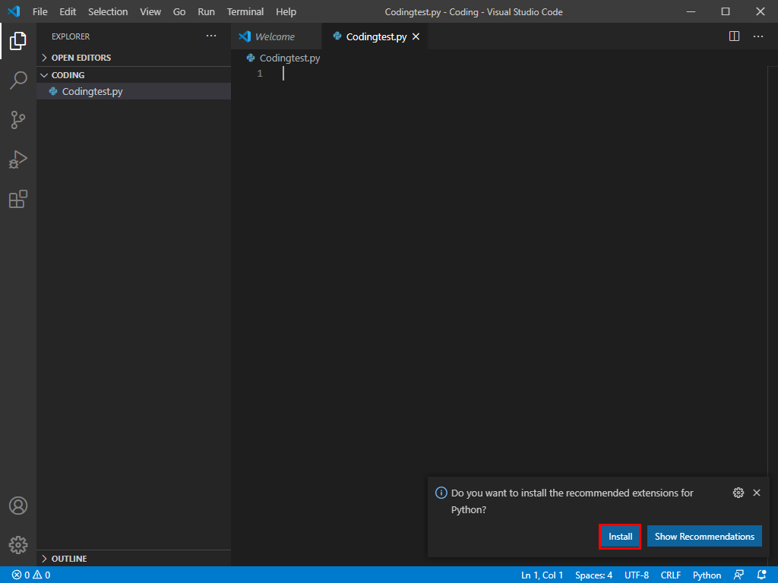This screenshot has height=583, width=778.
Task: Install the recommended Python extensions
Action: coord(620,537)
